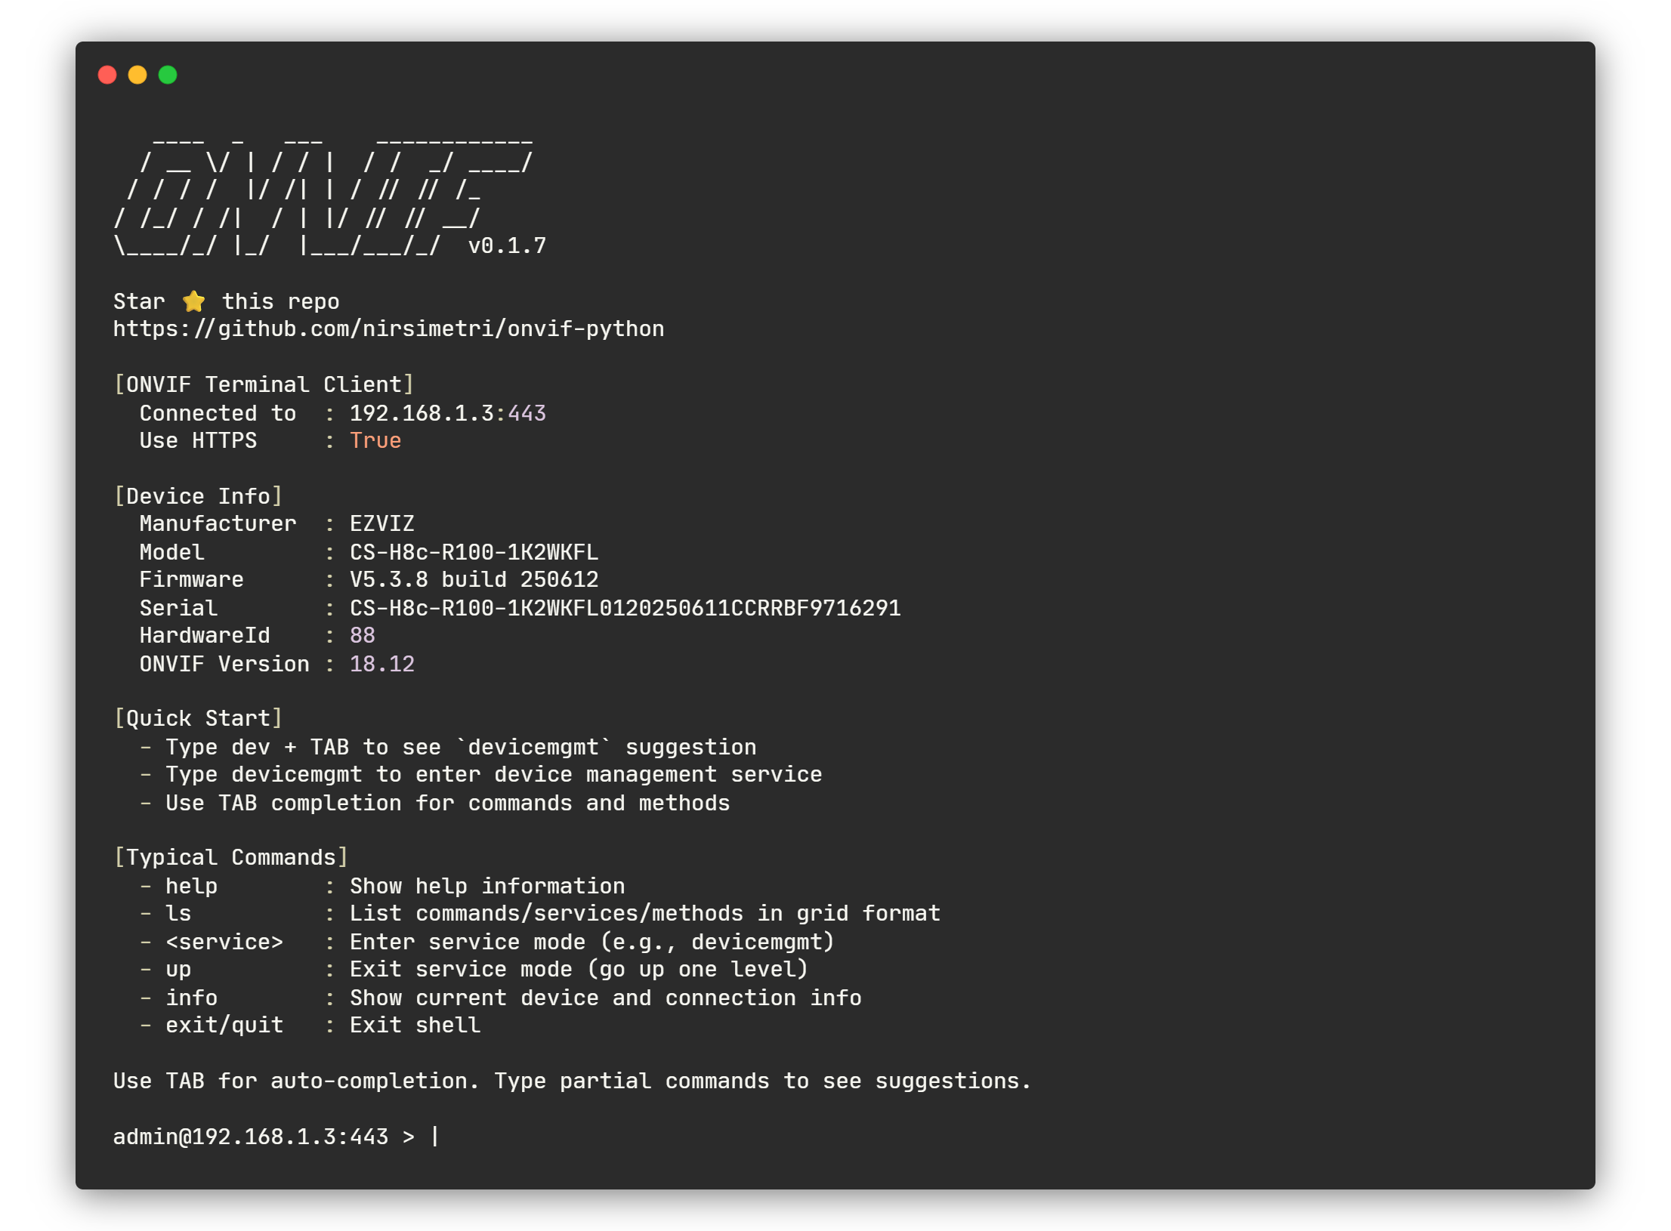Select the EZVIZ manufacturer value
This screenshot has width=1671, height=1231.
(381, 524)
